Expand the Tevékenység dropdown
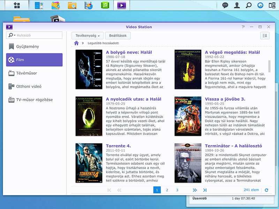The width and height of the screenshot is (279, 209). tap(87, 36)
